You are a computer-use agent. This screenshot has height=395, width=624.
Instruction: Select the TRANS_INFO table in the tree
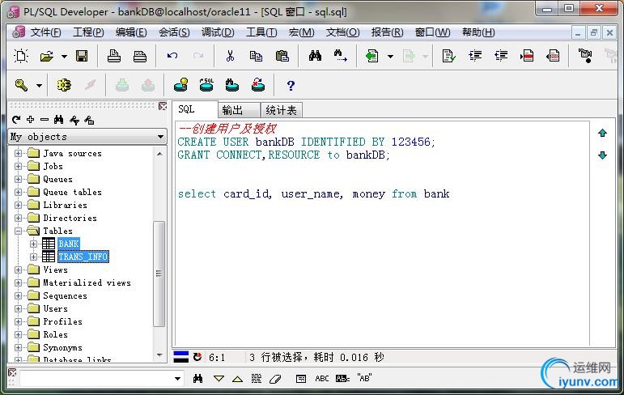click(x=83, y=257)
